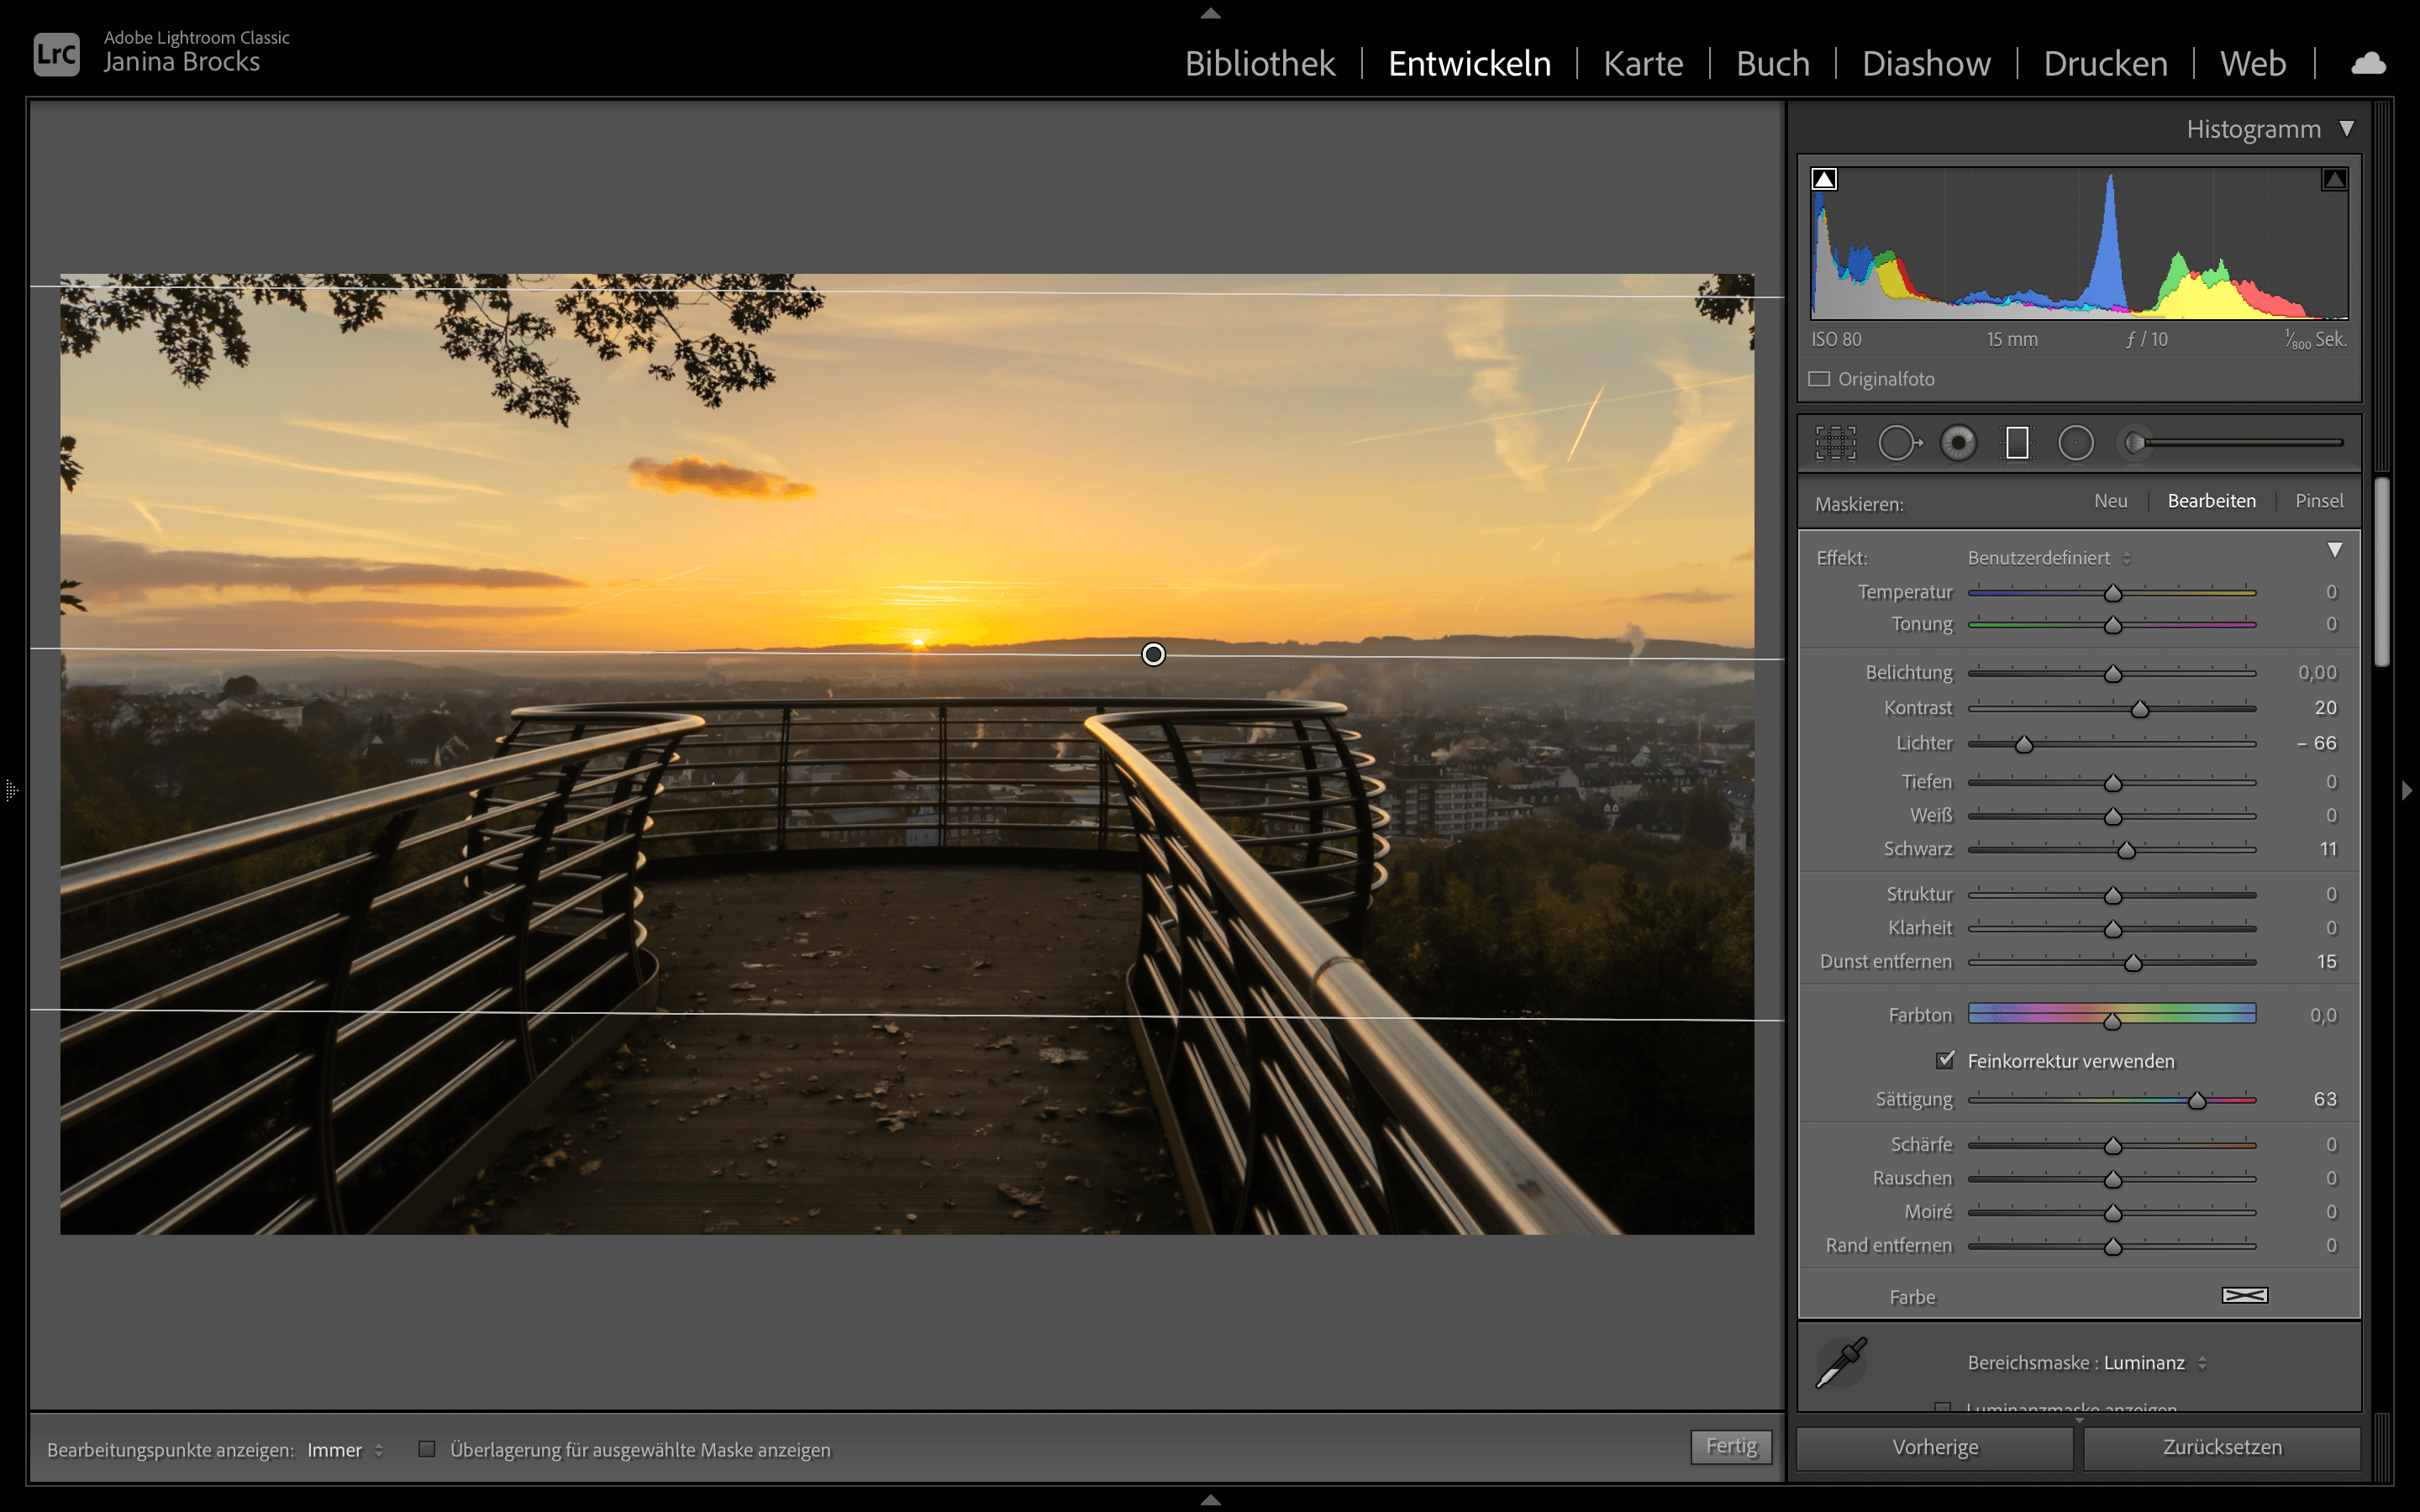
Task: Click the Lichter value -66 field
Action: click(2316, 743)
